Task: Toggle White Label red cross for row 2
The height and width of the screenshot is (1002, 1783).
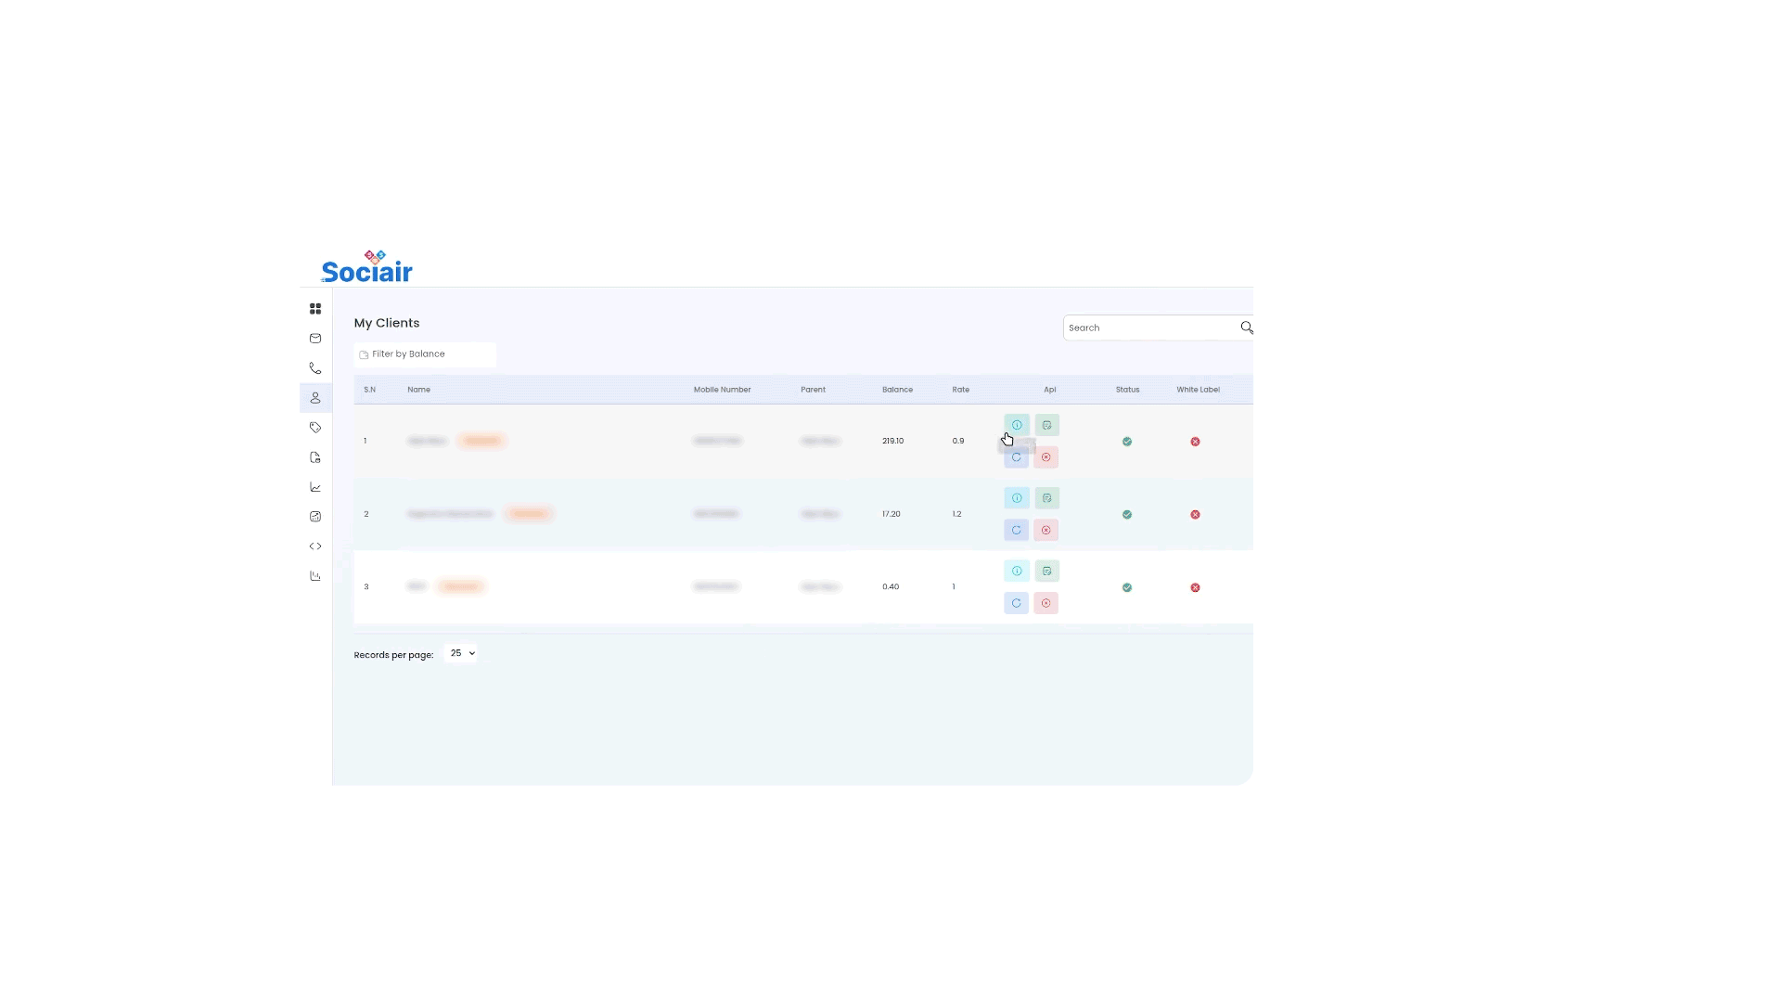Action: [x=1195, y=515]
